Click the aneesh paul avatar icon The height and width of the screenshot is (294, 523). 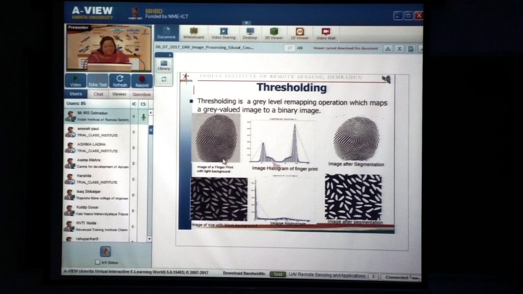point(70,132)
